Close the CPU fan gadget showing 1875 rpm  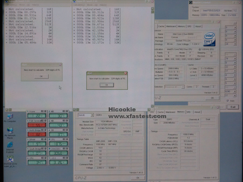[67, 139]
